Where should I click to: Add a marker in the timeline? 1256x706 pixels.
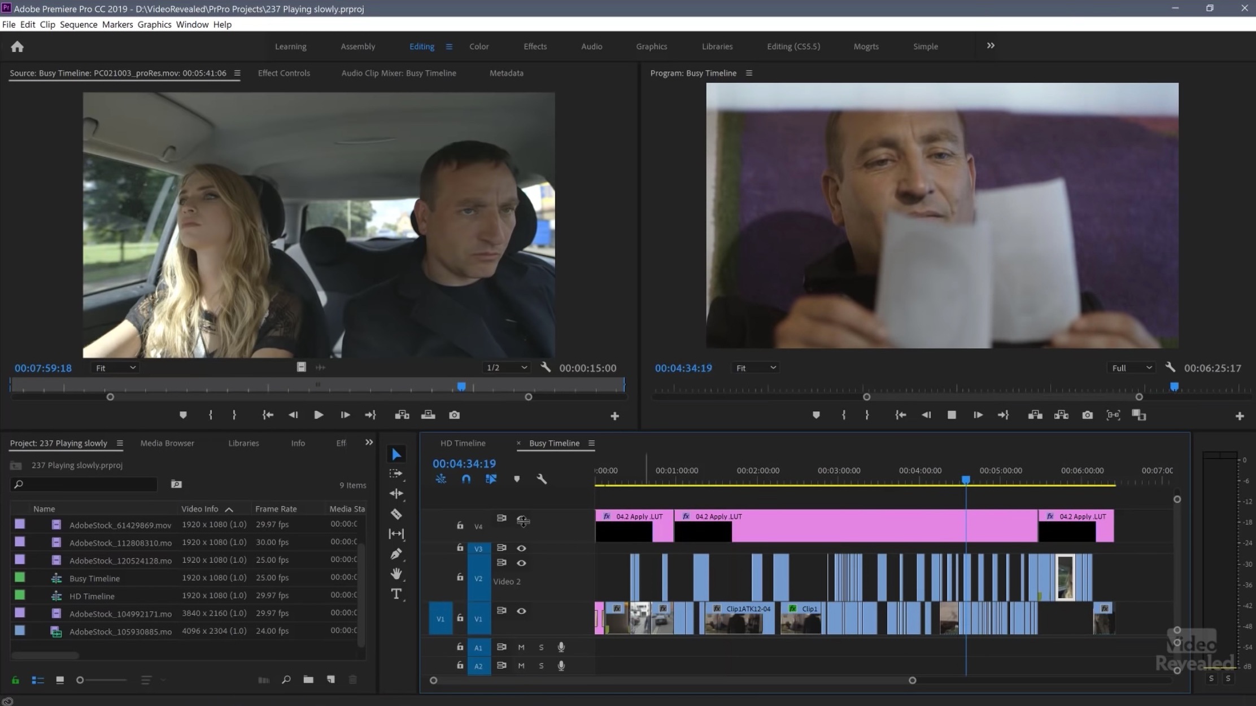[x=516, y=479]
